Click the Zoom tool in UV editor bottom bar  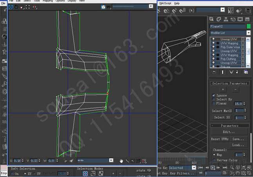127,161
